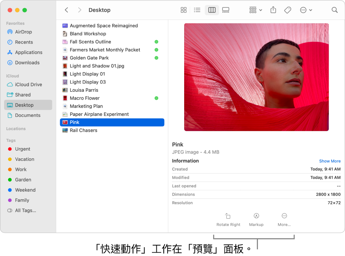Filter by blue Weekend tag

pos(28,190)
